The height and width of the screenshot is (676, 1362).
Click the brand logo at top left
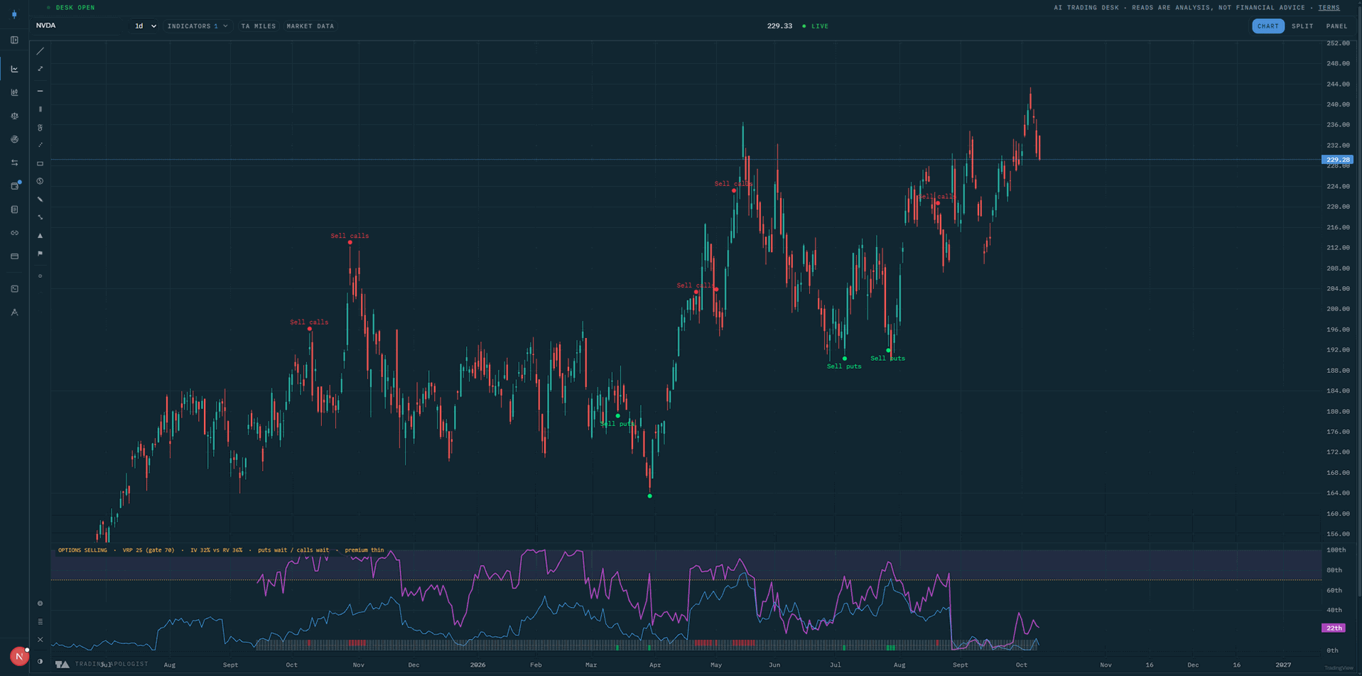click(x=14, y=14)
